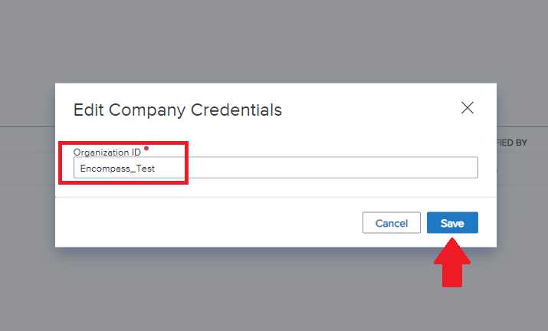Focus the Organization ID input field

pos(276,168)
